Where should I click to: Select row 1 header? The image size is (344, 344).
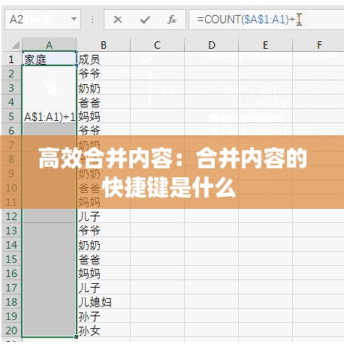pyautogui.click(x=11, y=59)
